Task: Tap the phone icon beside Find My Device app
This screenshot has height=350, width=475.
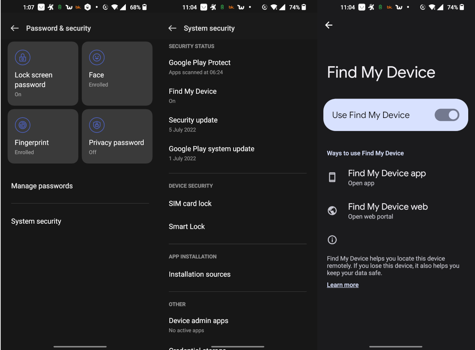Action: 332,177
